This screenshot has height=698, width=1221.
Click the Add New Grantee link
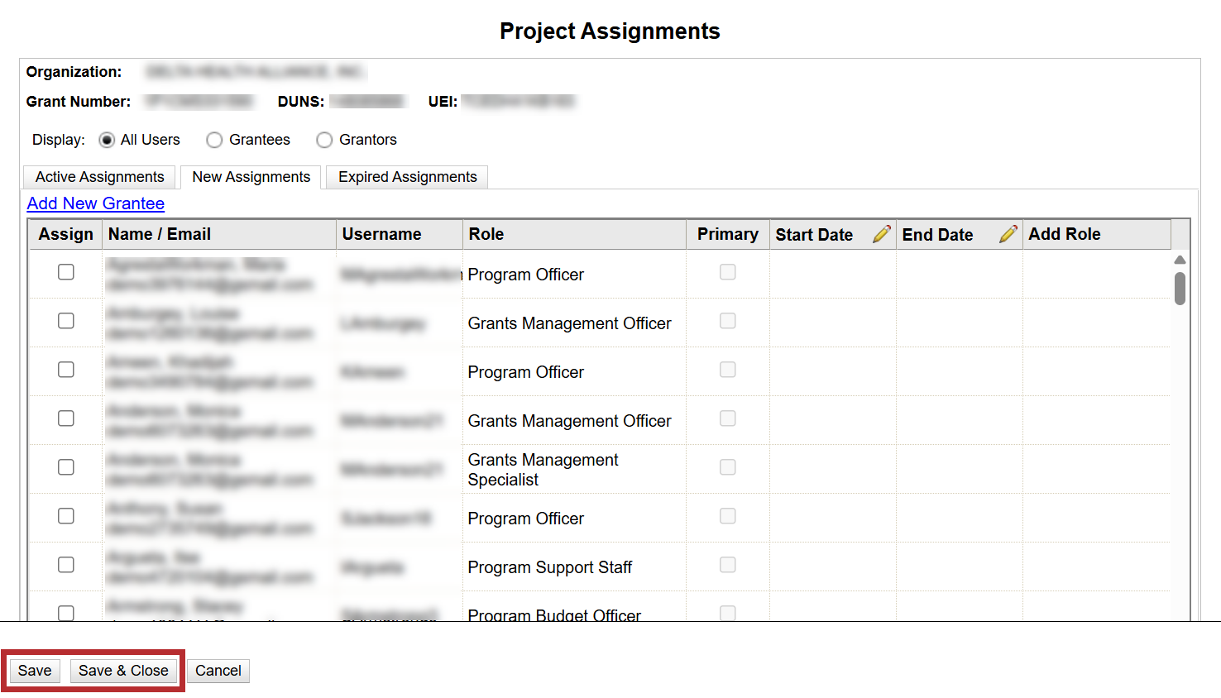click(96, 203)
